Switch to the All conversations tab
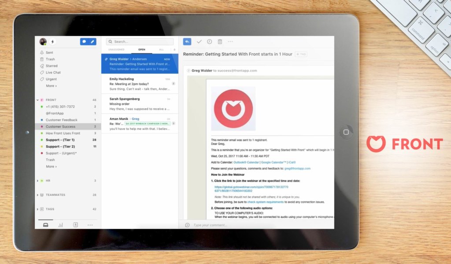 161,50
